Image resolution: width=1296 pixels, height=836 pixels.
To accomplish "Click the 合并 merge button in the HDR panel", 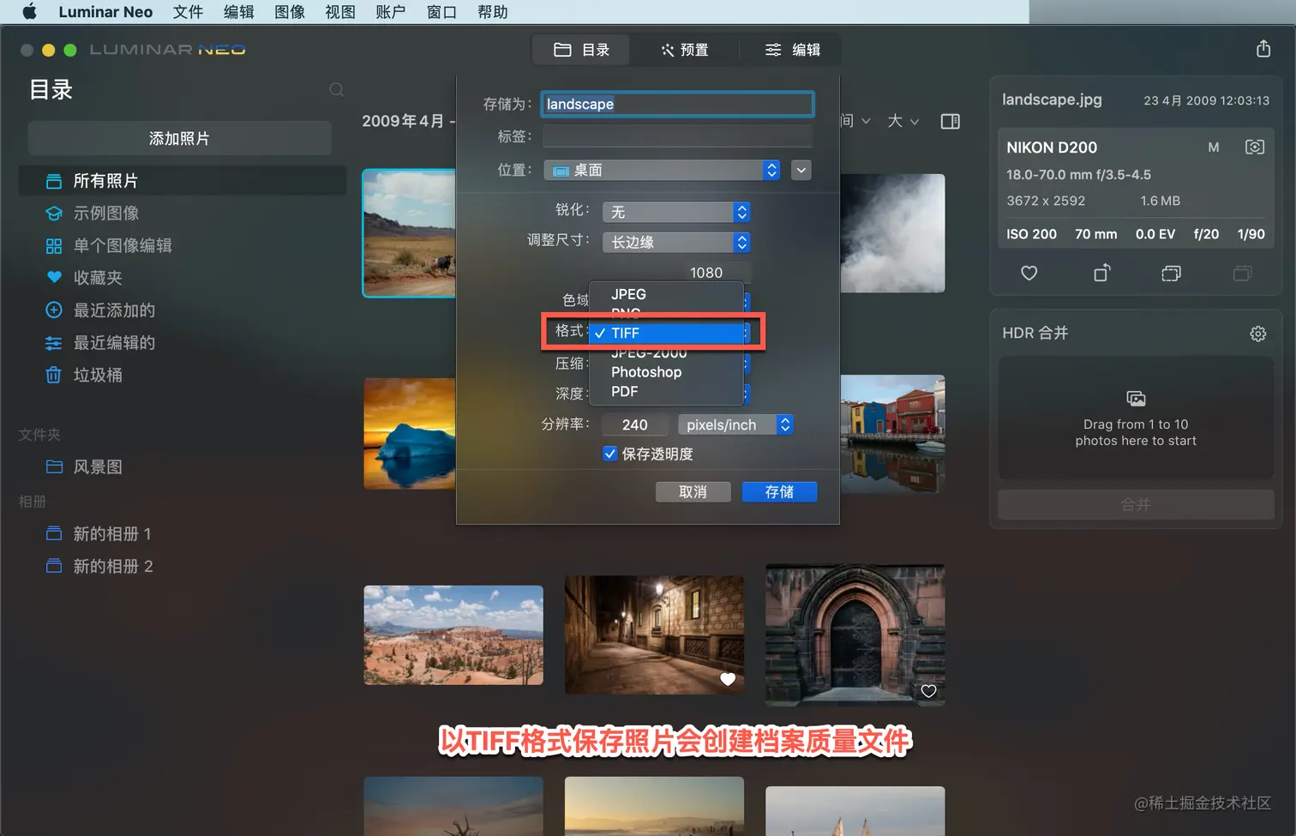I will pos(1136,504).
